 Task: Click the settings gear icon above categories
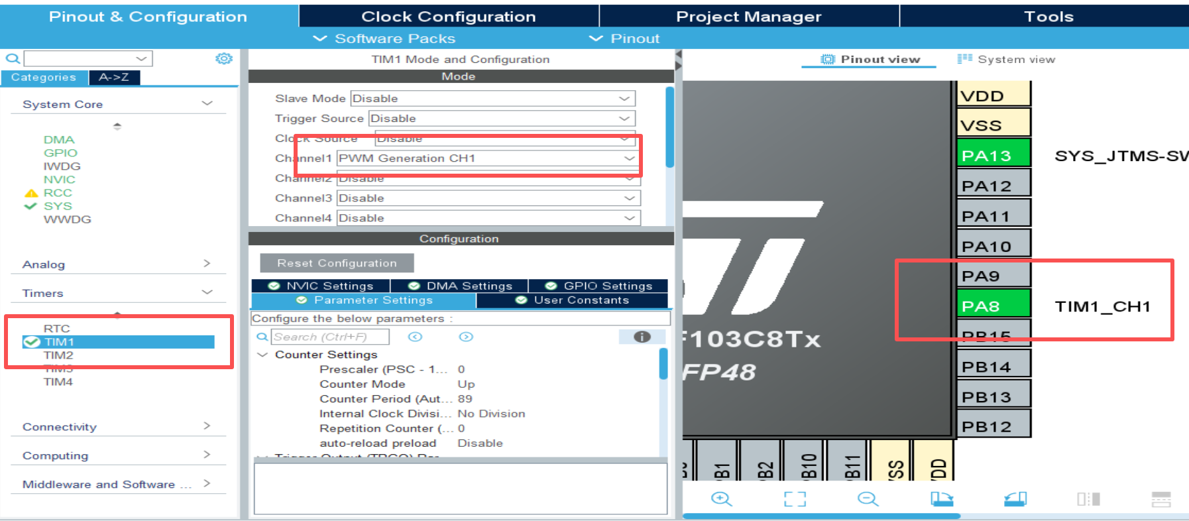tap(224, 59)
